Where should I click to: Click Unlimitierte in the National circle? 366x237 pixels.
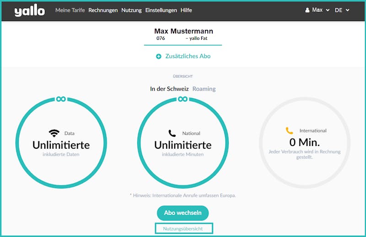pos(183,145)
